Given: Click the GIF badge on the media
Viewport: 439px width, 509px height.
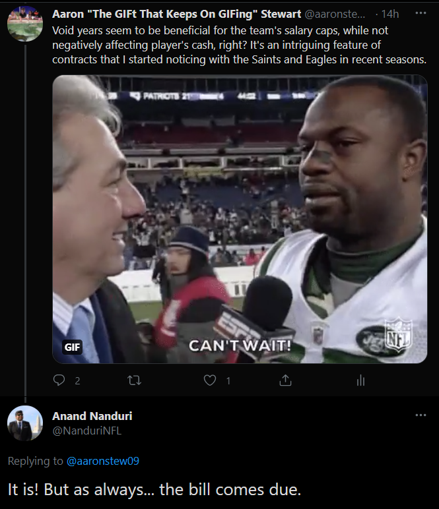Looking at the screenshot, I should tap(72, 347).
